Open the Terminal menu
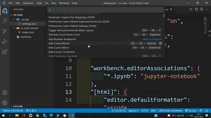Image resolution: width=211 pixels, height=118 pixels. pyautogui.click(x=64, y=3)
